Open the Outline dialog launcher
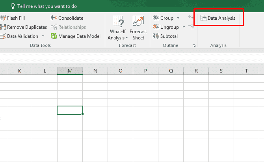 coord(194,45)
